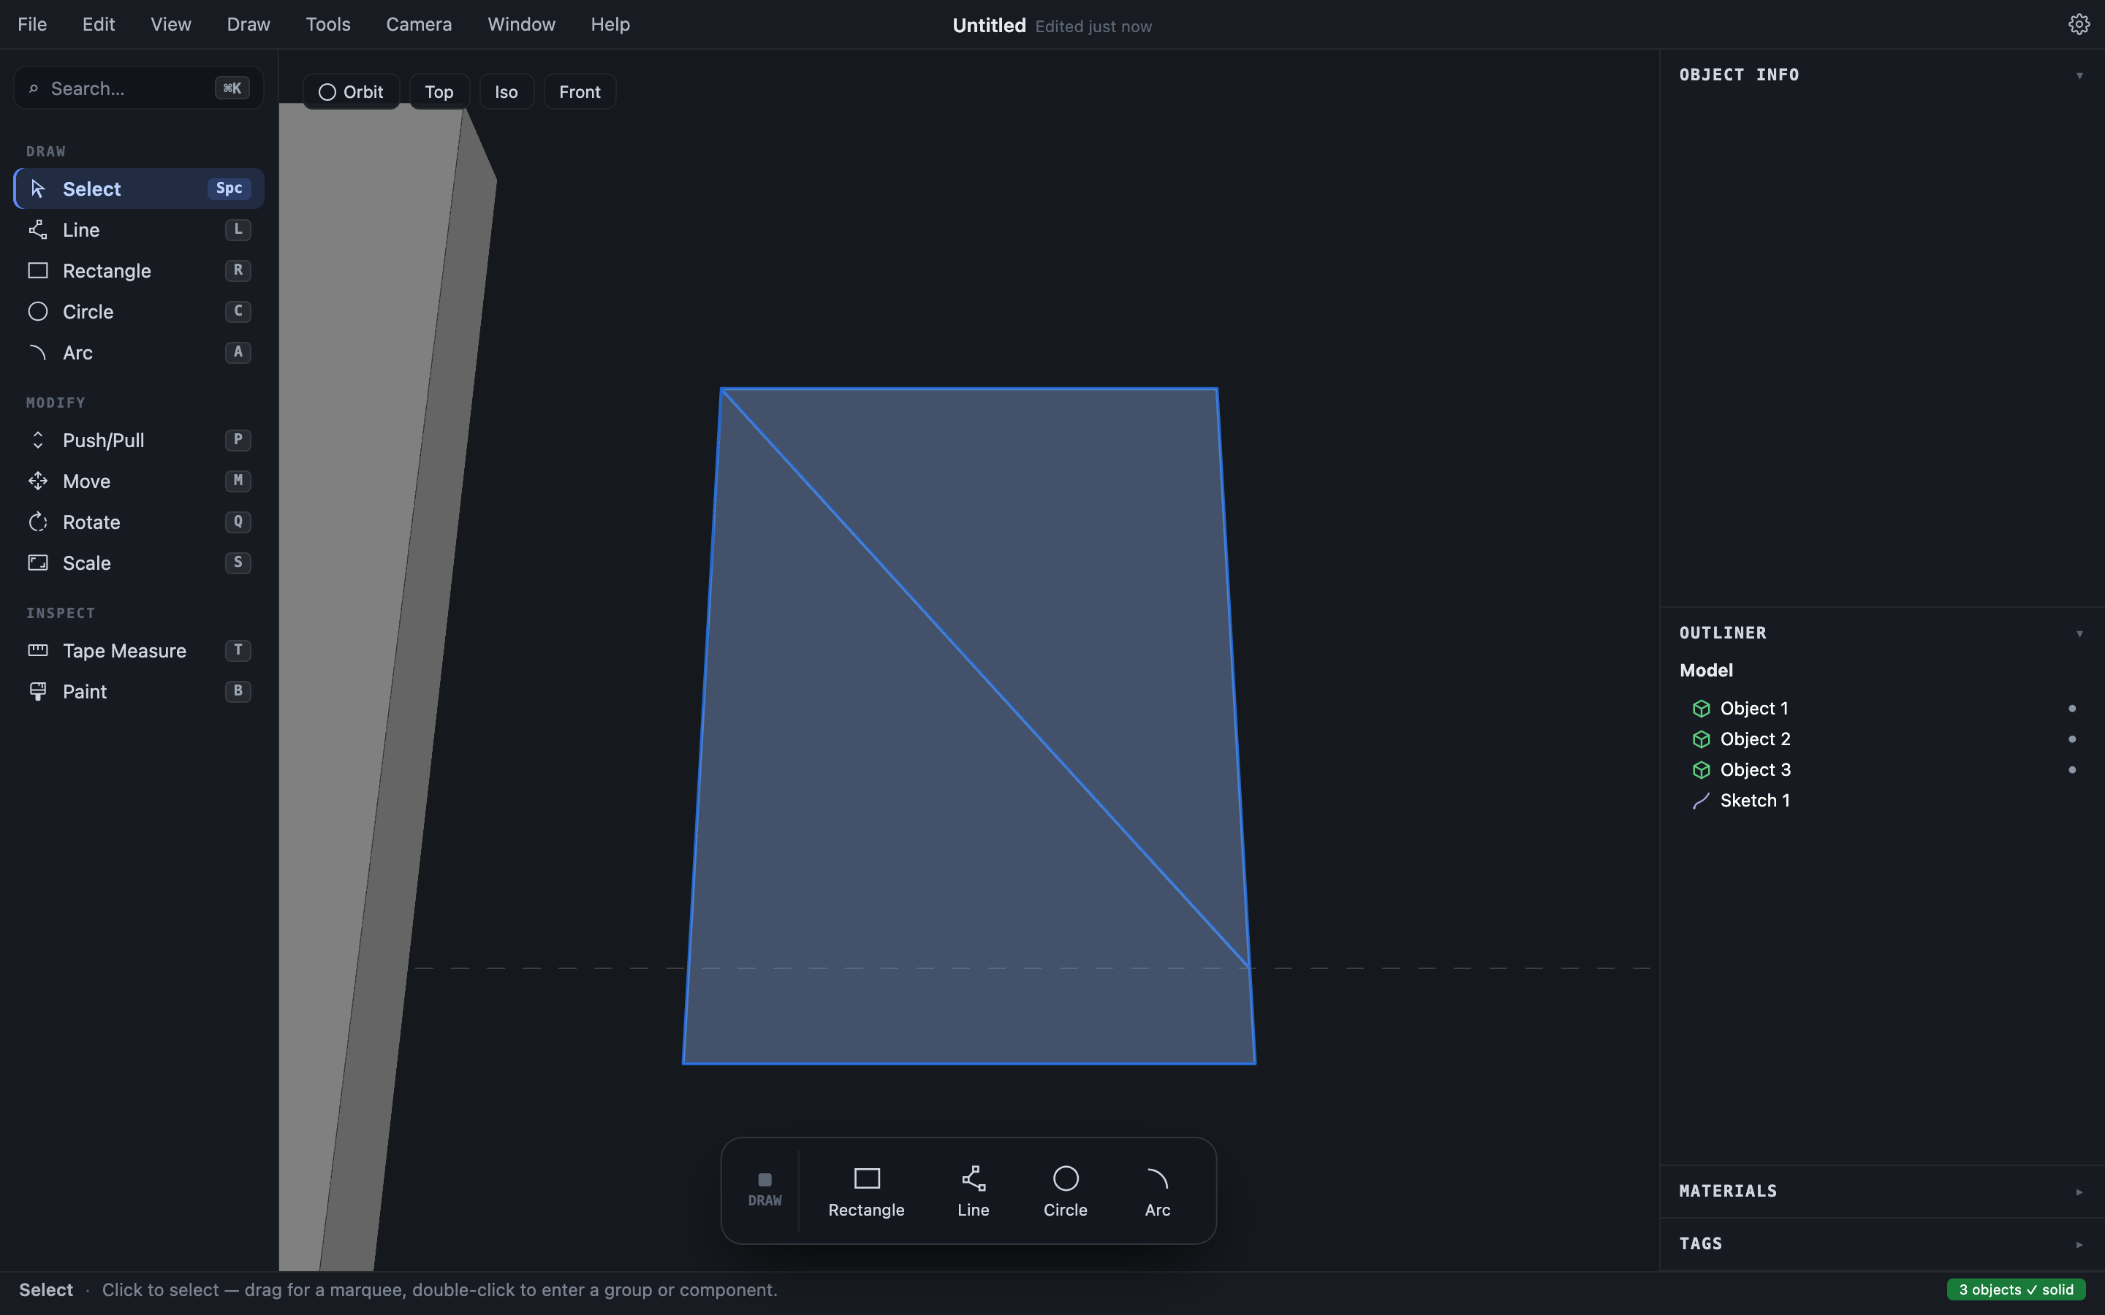2105x1315 pixels.
Task: Choose the sidebar Rectangle tool
Action: (138, 270)
